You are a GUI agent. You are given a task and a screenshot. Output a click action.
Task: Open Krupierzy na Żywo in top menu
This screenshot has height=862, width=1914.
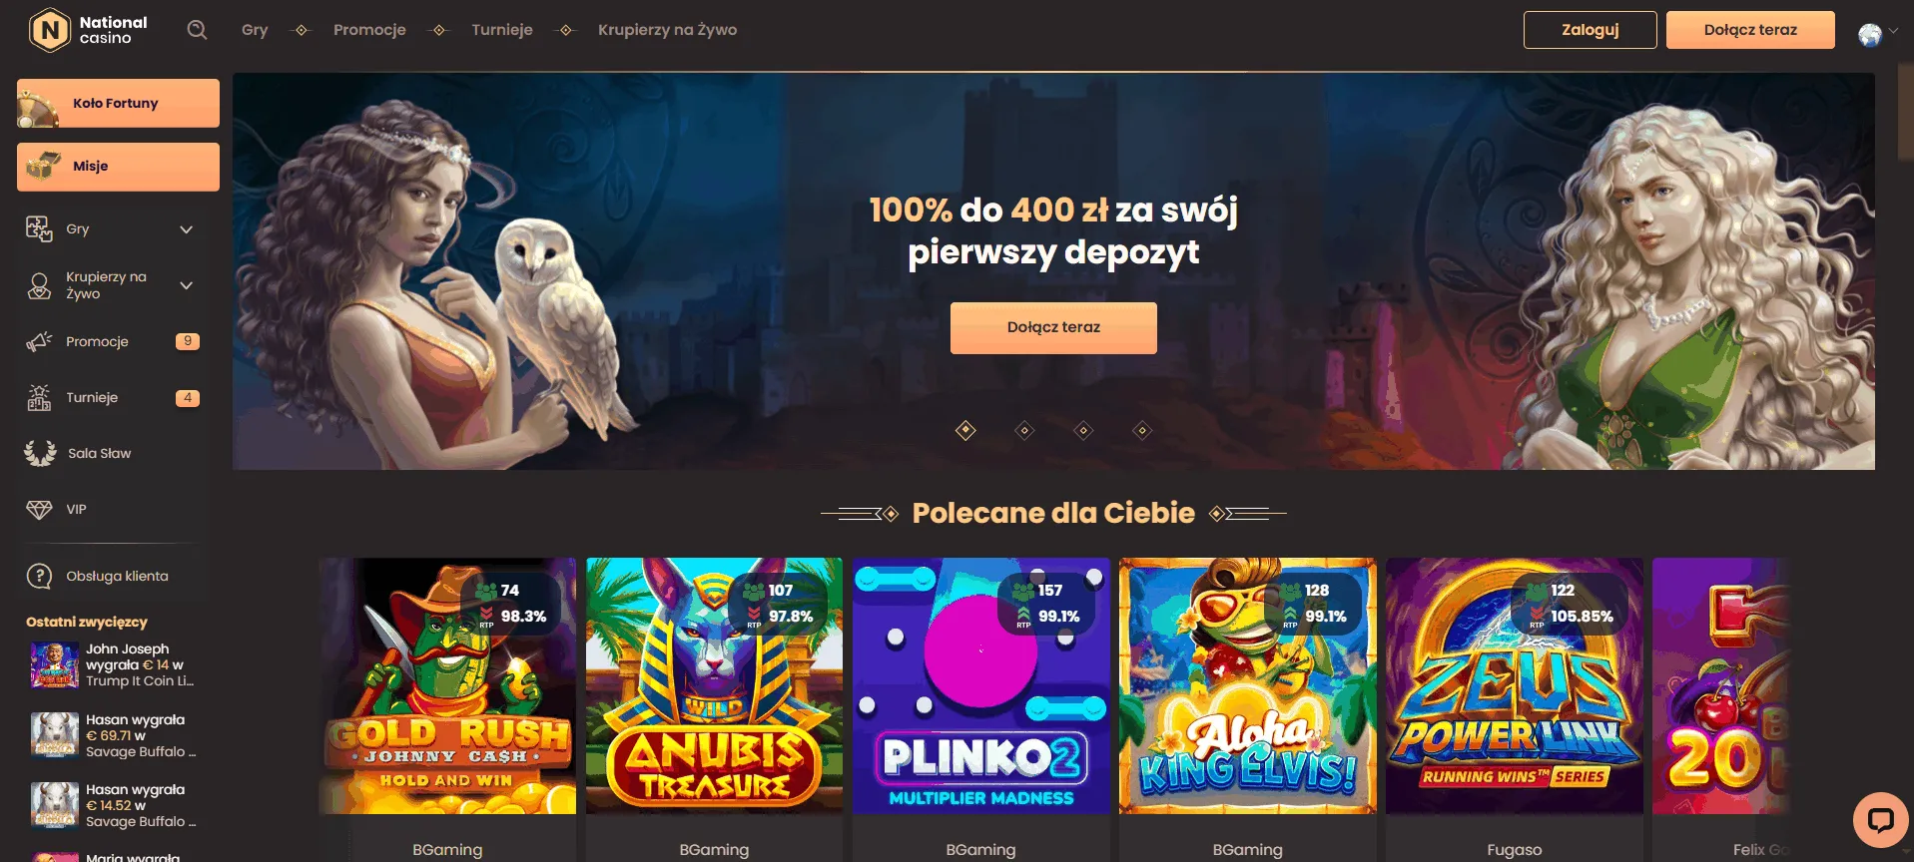point(667,30)
